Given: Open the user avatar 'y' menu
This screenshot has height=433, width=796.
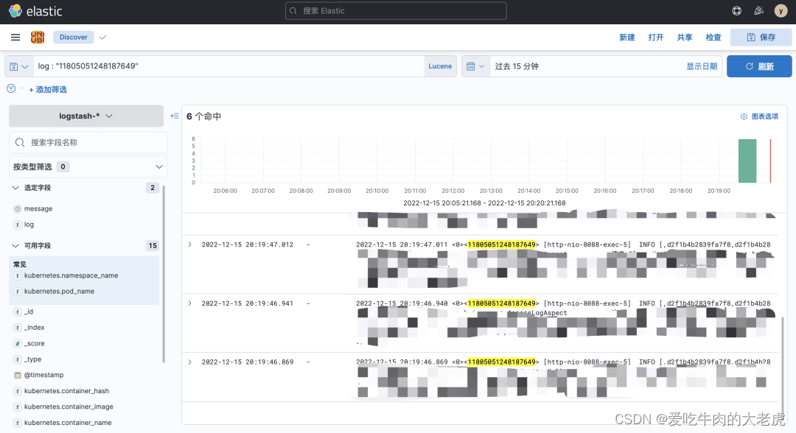Looking at the screenshot, I should [781, 10].
